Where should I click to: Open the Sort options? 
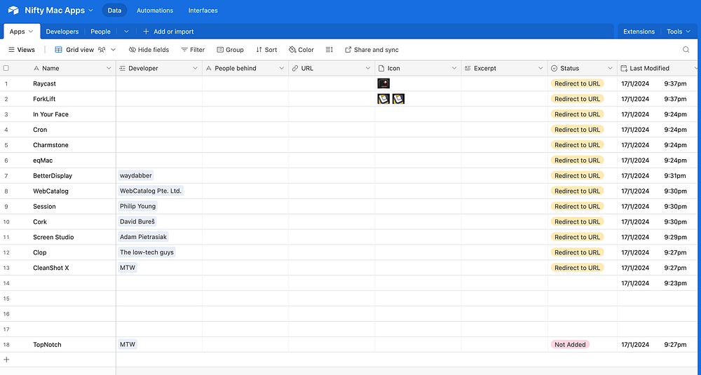(266, 50)
